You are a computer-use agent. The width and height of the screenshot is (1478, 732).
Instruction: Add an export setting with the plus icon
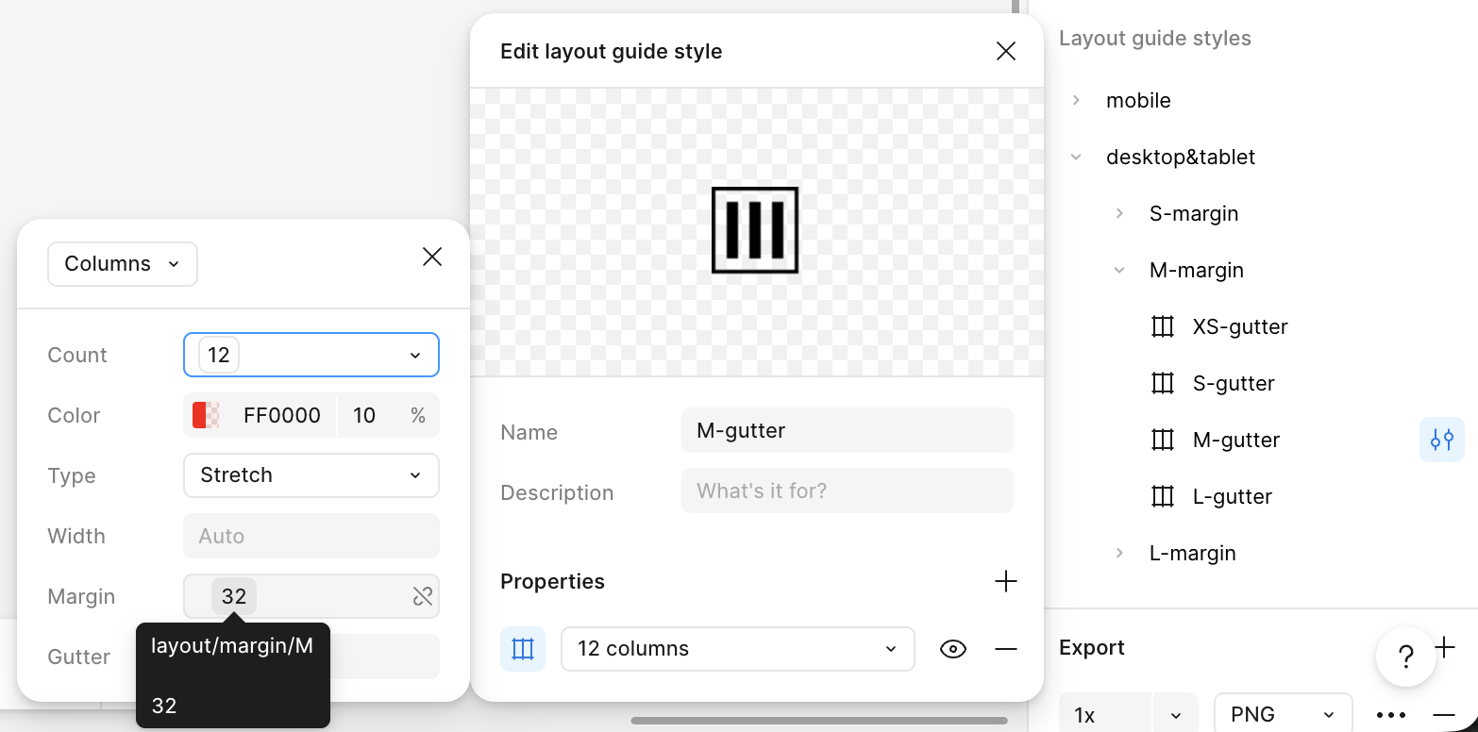pyautogui.click(x=1445, y=646)
